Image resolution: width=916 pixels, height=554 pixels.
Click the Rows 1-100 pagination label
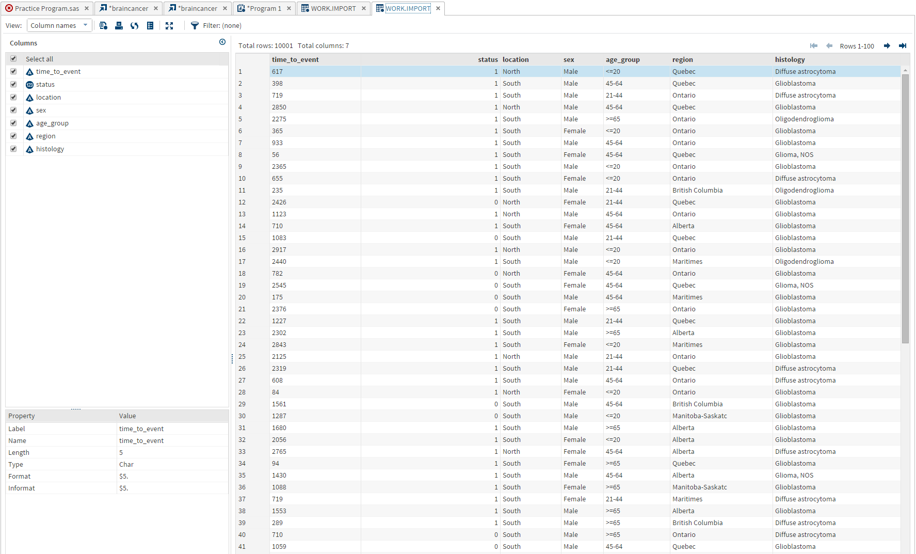857,46
